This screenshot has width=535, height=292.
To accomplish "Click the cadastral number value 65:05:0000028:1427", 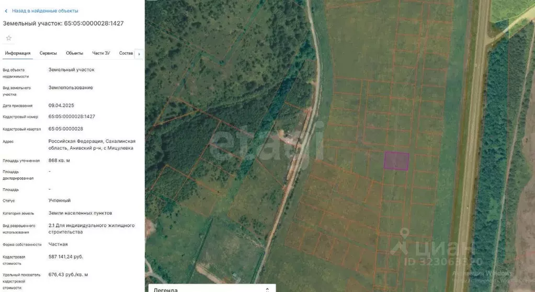I will (x=72, y=116).
